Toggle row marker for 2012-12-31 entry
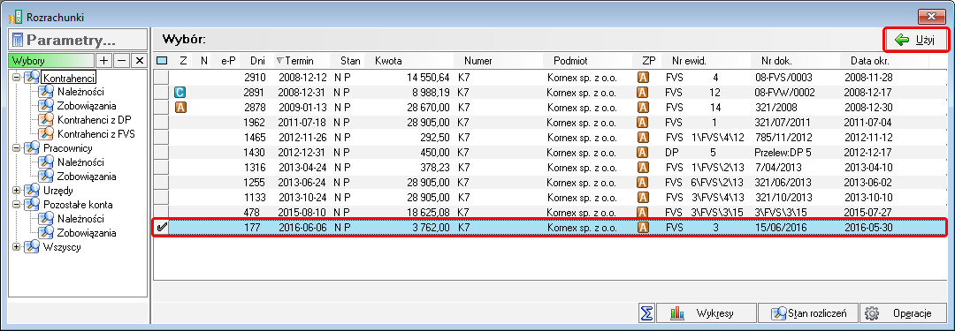Image resolution: width=955 pixels, height=331 pixels. click(x=162, y=152)
